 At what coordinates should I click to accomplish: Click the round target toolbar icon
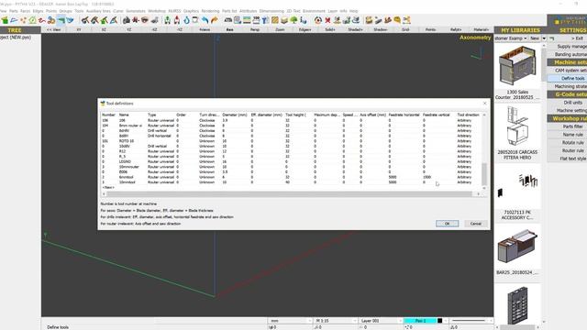point(318,20)
